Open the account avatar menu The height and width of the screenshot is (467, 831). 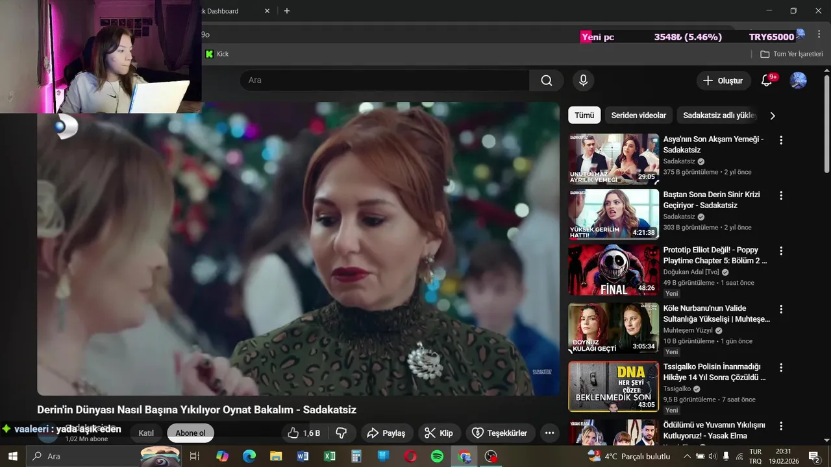[798, 80]
